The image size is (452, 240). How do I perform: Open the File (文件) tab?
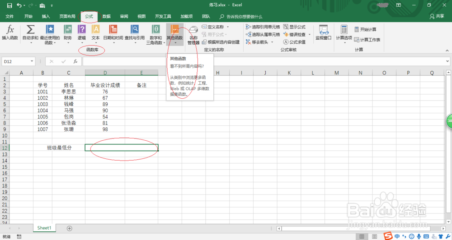tap(9, 16)
